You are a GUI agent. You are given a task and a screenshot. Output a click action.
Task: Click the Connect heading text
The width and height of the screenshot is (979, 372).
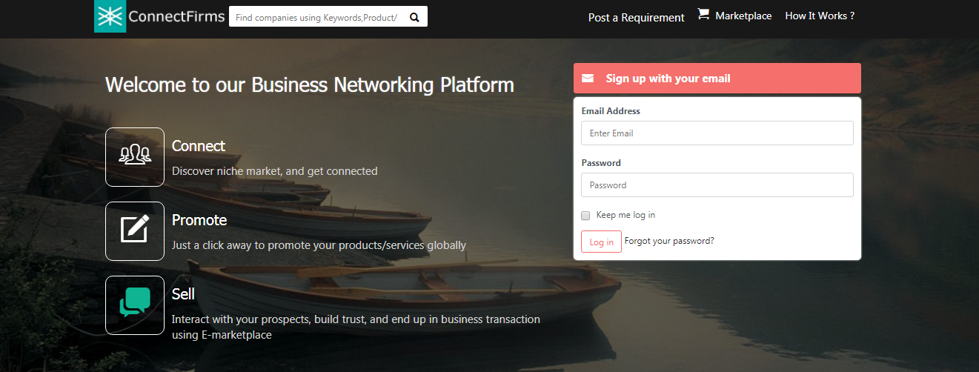[x=199, y=146]
